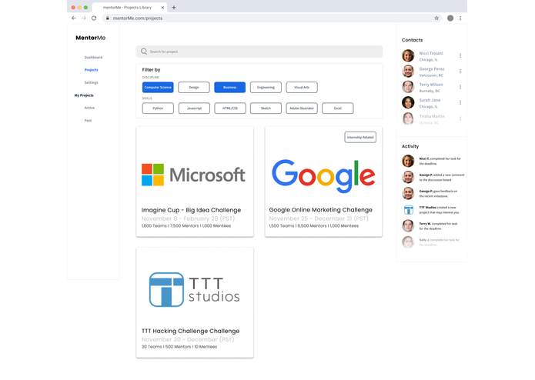This screenshot has height=380, width=535.
Task: Close the mentorMe Projects Library tab
Action: pos(162,7)
